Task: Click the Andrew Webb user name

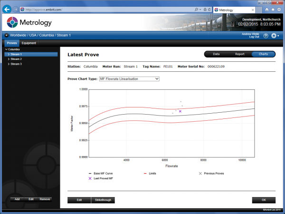Action: pyautogui.click(x=250, y=34)
